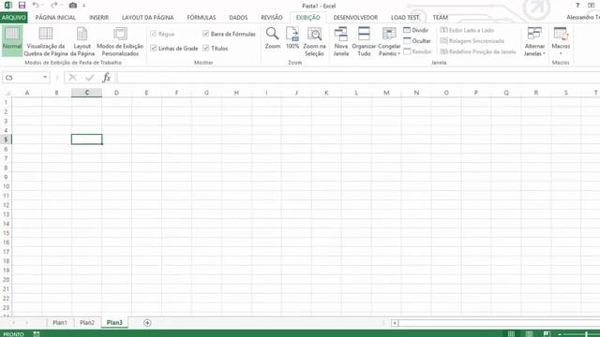Click the Help question mark icon
Screen dimensions: 600x337
[x=577, y=6]
